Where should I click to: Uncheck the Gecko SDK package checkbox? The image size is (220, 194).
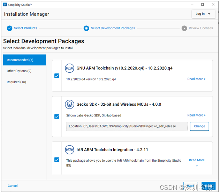point(57,116)
